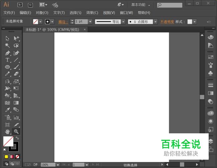Select the Pen tool

click(7, 53)
